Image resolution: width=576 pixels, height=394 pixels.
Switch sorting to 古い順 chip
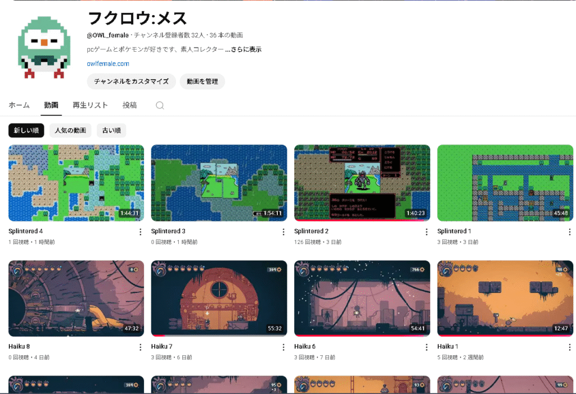coord(111,130)
